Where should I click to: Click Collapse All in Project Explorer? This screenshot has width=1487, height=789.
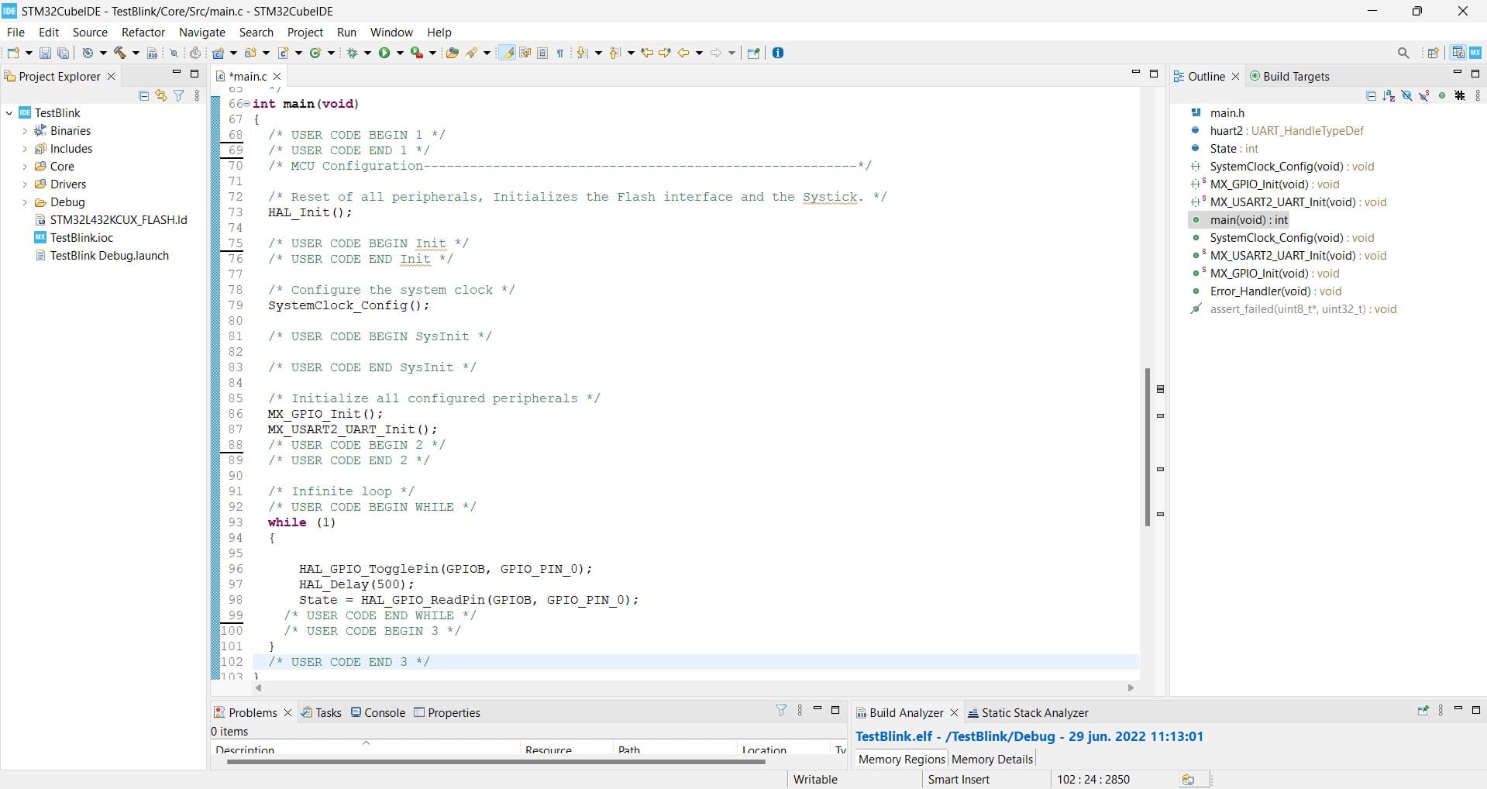[x=143, y=95]
